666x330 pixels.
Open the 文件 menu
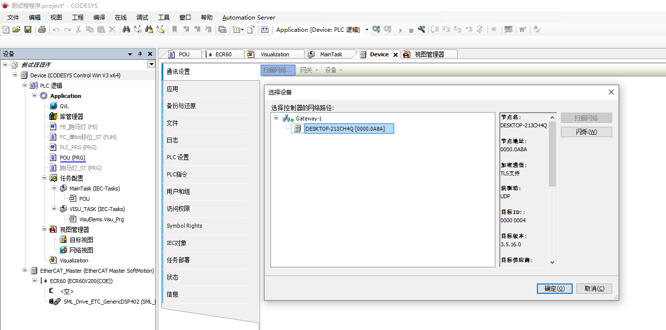click(13, 17)
